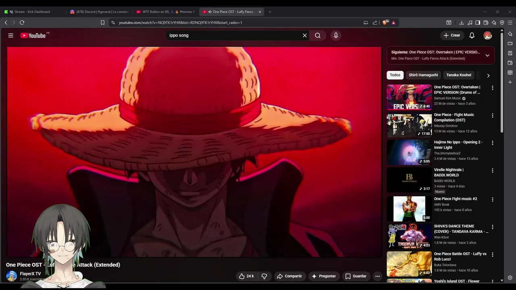Click the main video player
The image size is (516, 290).
coord(194,152)
